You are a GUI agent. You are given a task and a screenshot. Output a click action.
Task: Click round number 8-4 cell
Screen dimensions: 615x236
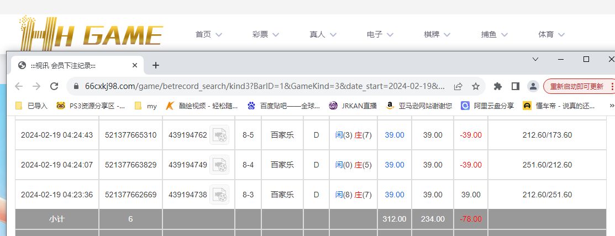(x=248, y=165)
